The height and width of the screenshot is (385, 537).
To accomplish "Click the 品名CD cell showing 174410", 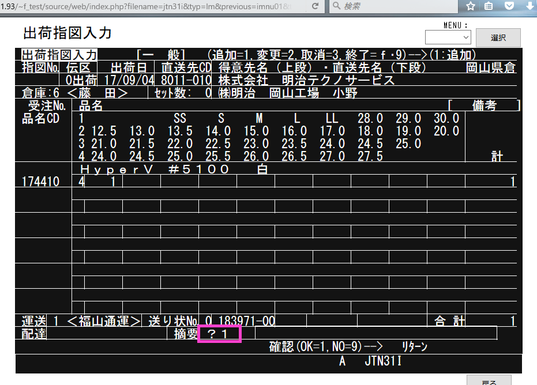I will (40, 182).
